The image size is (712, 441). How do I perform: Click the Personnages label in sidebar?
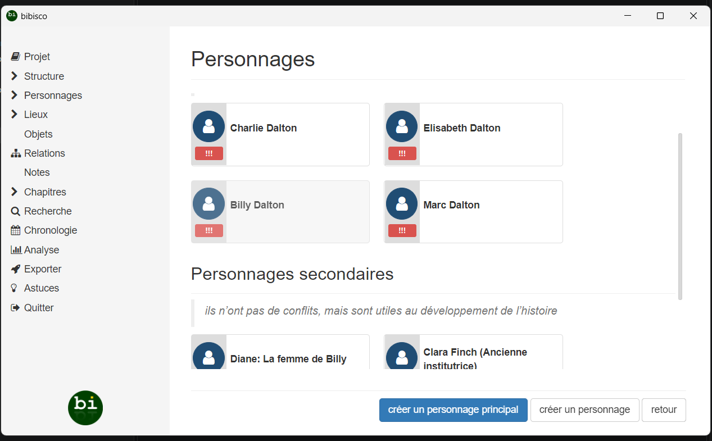point(53,96)
